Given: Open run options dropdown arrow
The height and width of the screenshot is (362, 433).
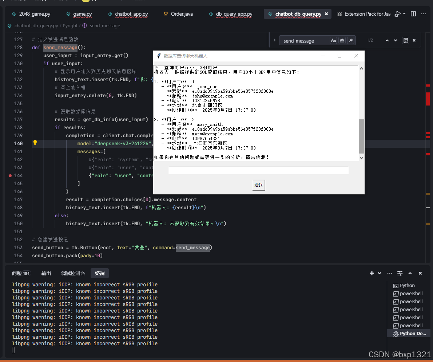Looking at the screenshot, I should pyautogui.click(x=404, y=13).
